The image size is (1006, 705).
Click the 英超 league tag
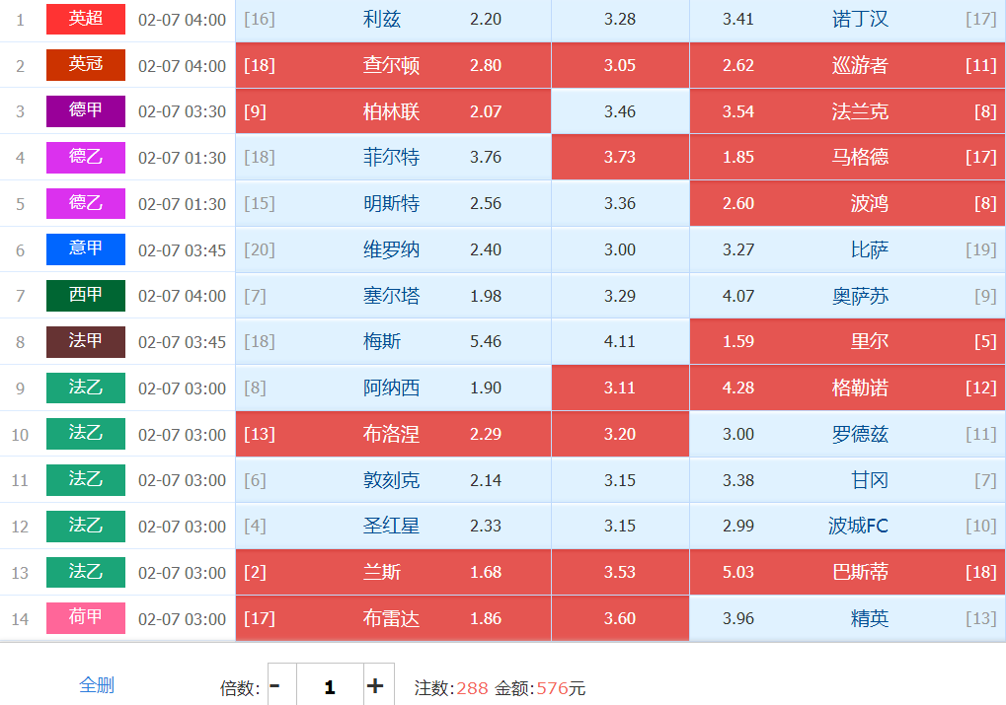tap(86, 19)
